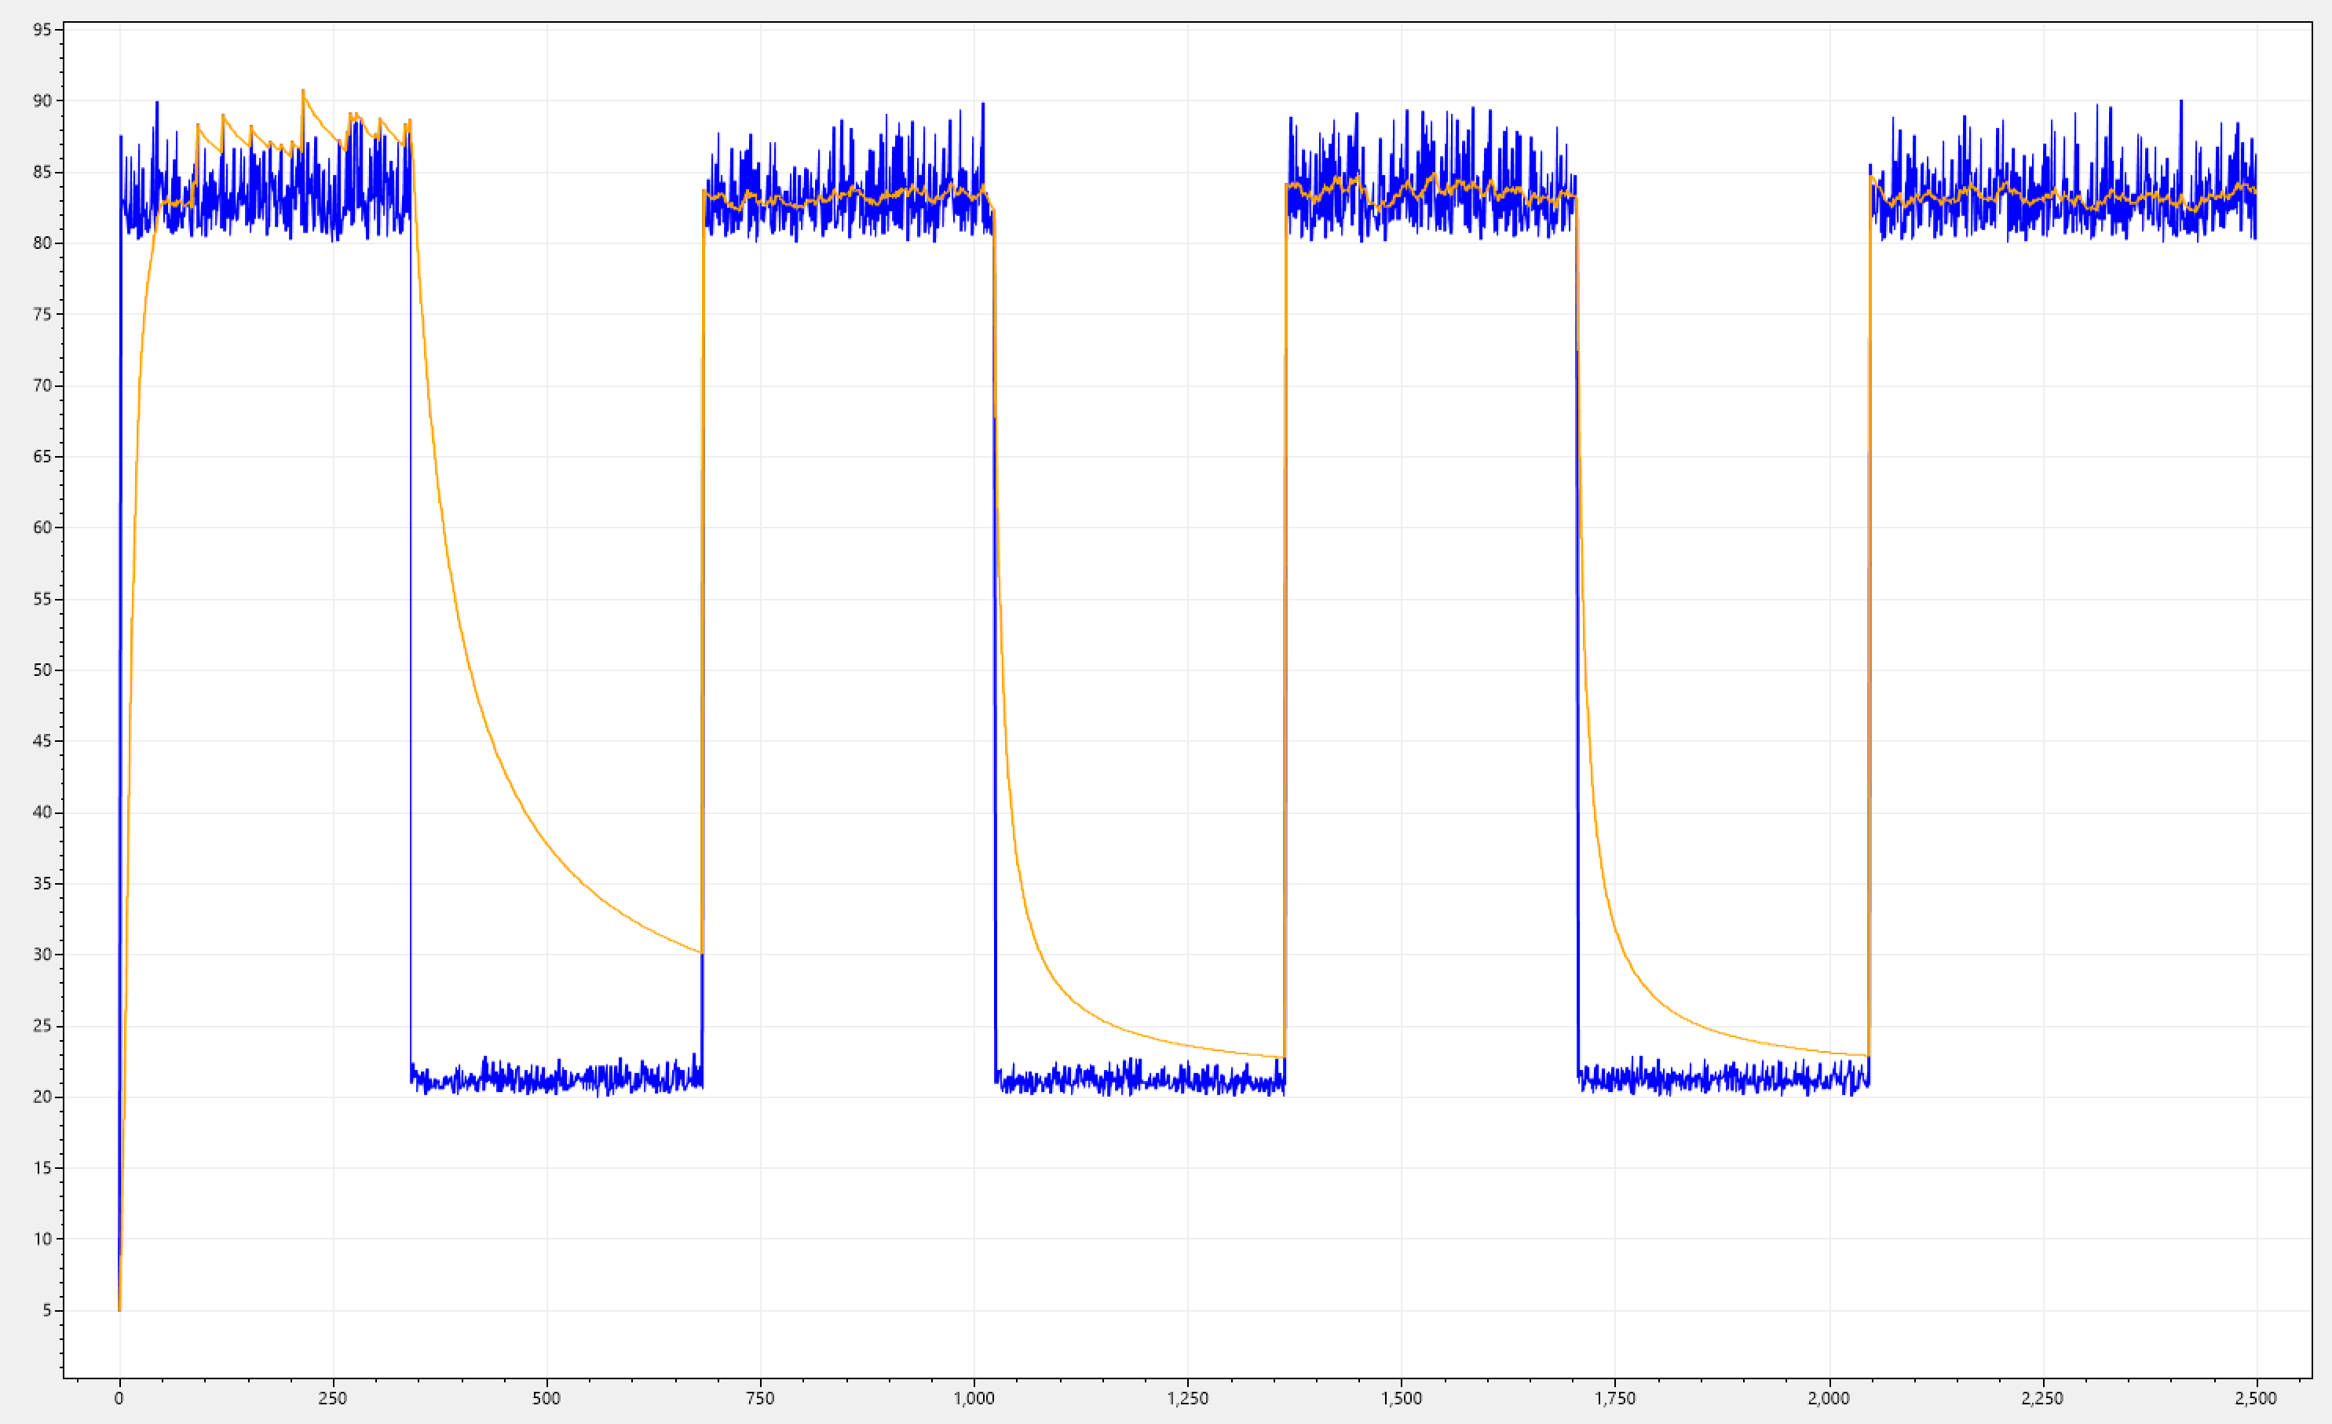Screen dimensions: 2332x1424
Task: Click the x-axis label 1,750
Action: (x=1614, y=1398)
